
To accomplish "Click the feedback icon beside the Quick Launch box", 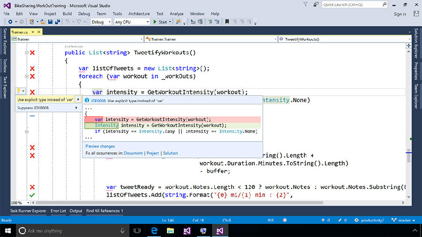I will point(316,4).
